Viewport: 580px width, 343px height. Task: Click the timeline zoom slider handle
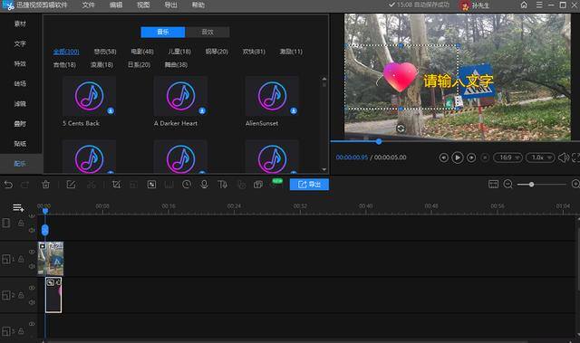click(x=531, y=185)
